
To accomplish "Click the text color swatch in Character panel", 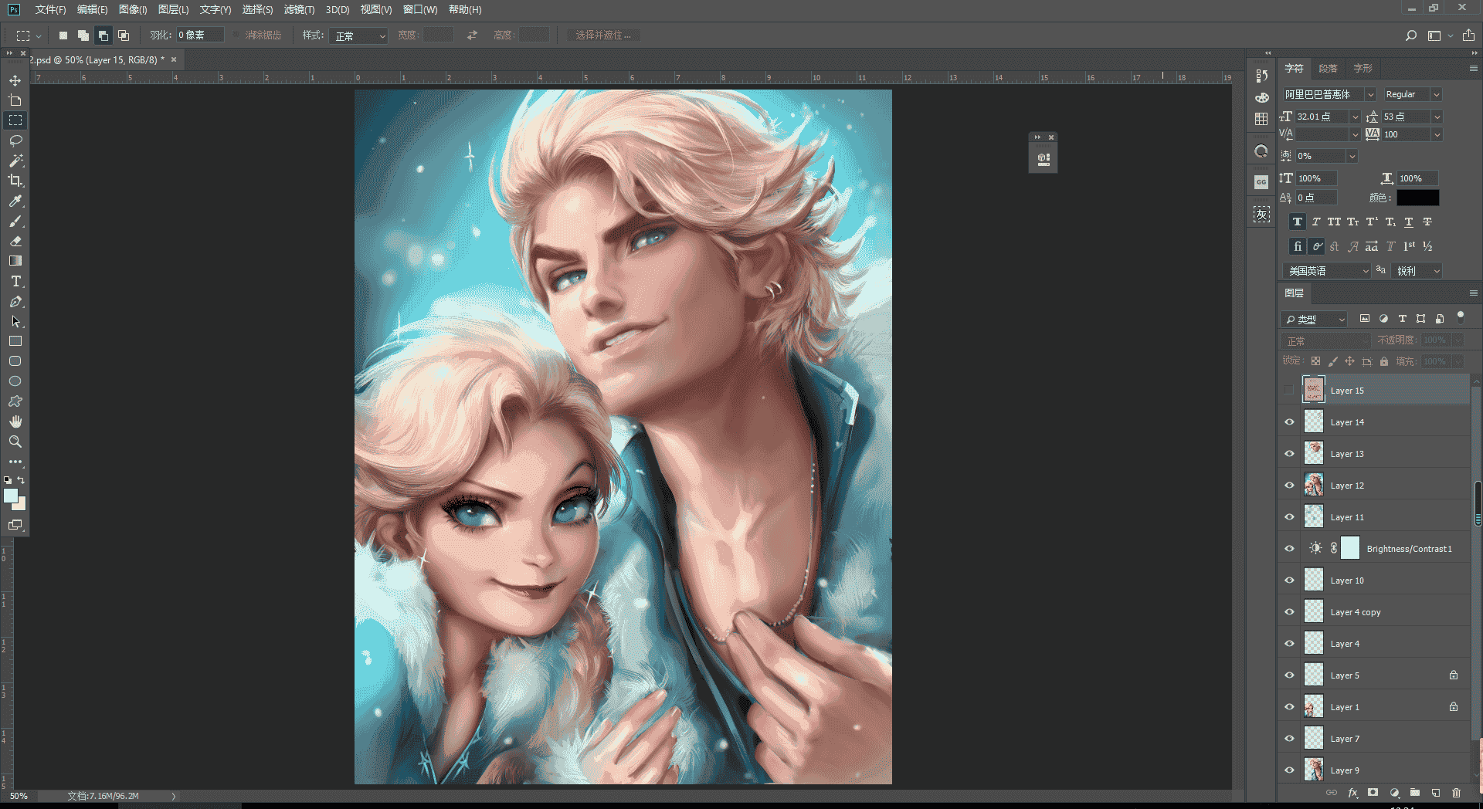I will [x=1417, y=198].
